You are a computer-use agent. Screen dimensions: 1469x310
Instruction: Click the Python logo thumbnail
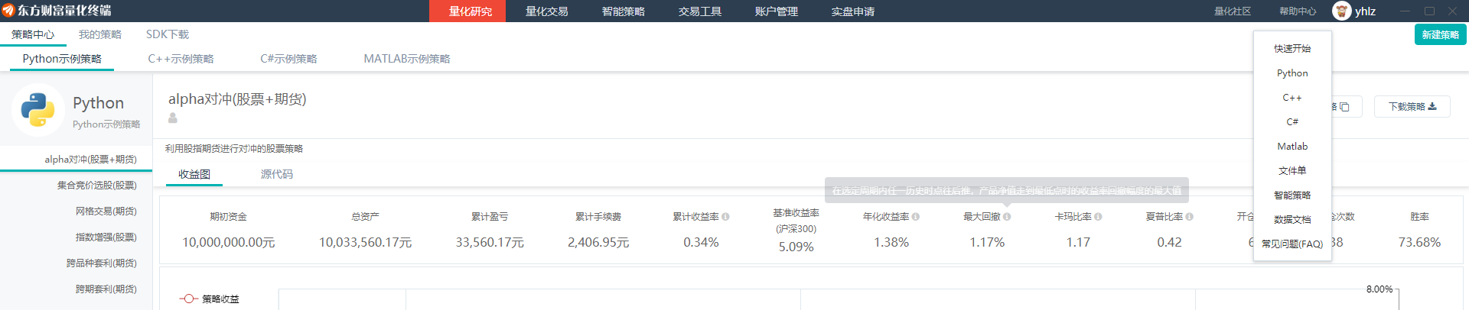(38, 110)
